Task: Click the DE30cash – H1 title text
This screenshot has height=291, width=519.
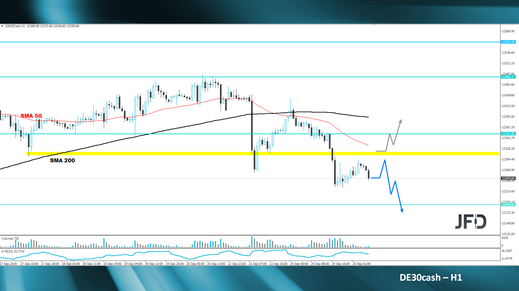Action: click(x=430, y=277)
